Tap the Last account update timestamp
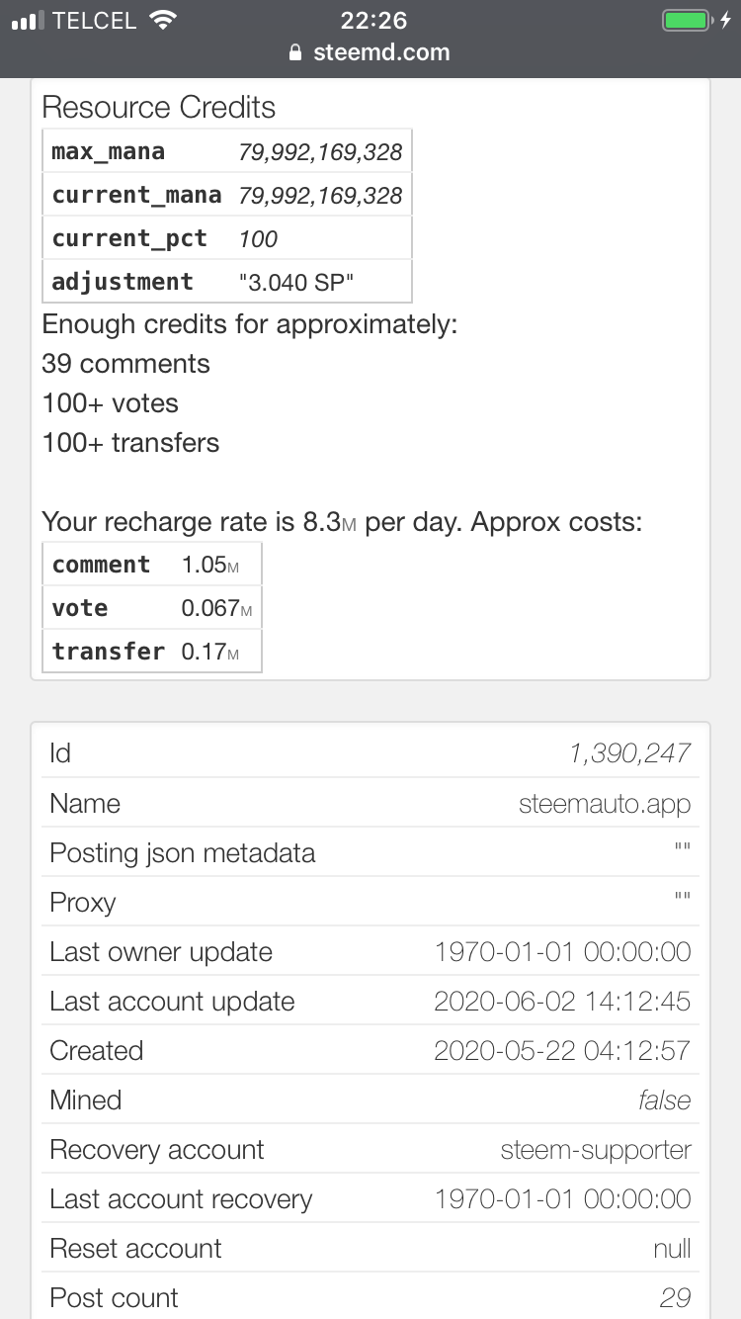The image size is (741, 1319). tap(562, 1002)
